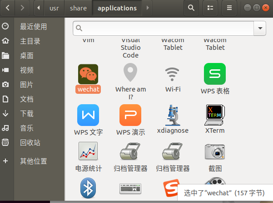Open the wechat application icon
This screenshot has height=203, width=273.
[x=88, y=74]
